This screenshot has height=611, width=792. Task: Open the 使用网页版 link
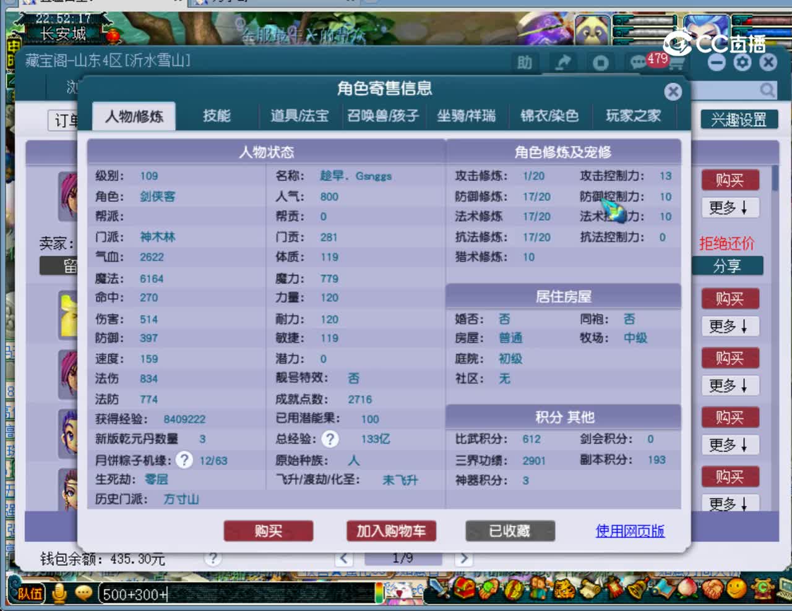click(629, 531)
